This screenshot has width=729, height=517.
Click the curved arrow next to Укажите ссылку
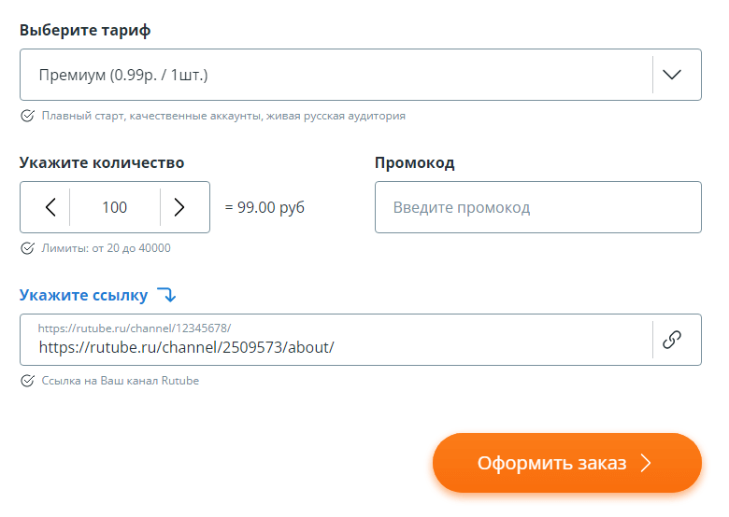[166, 295]
